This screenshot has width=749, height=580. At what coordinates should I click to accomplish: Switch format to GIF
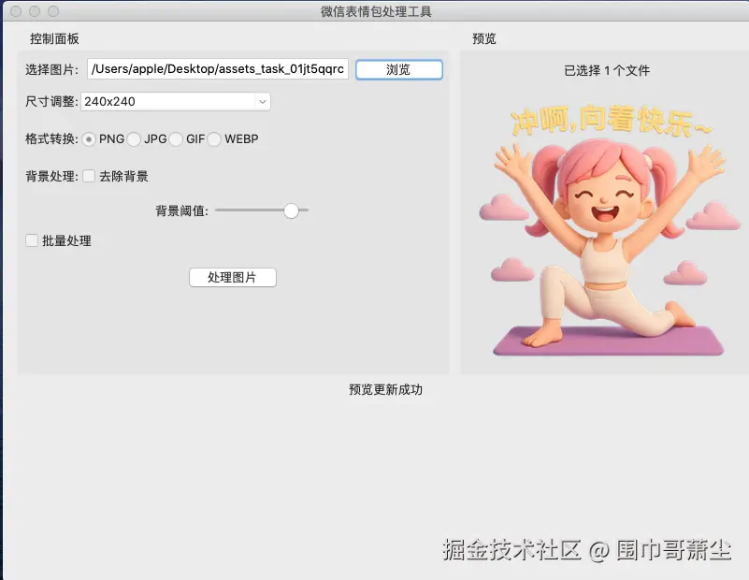pos(176,138)
